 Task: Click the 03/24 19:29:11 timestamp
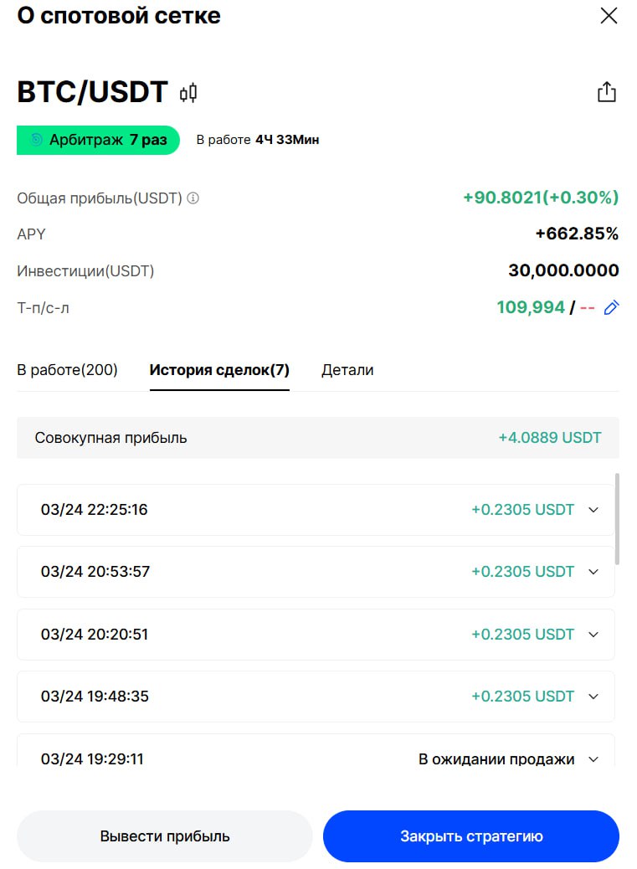coord(92,758)
